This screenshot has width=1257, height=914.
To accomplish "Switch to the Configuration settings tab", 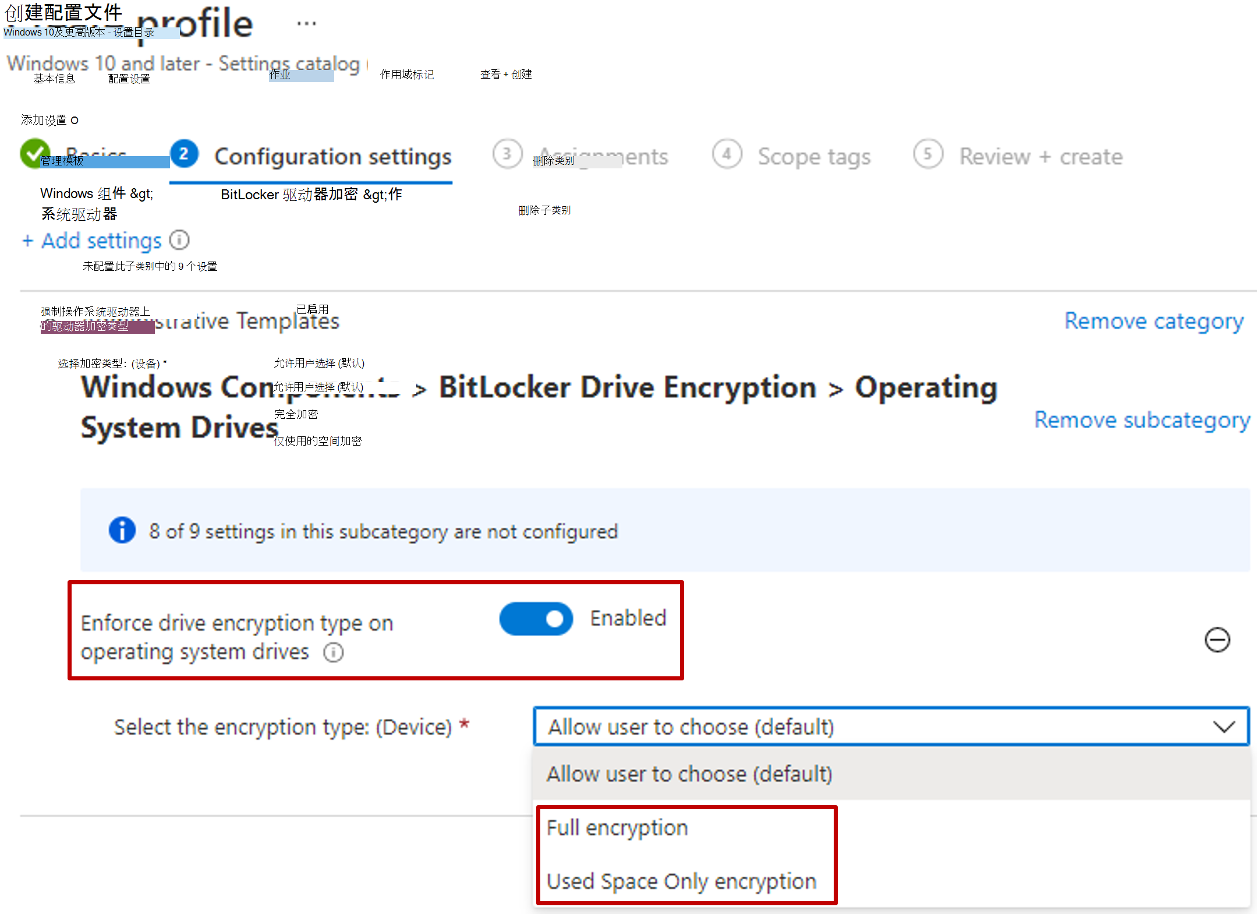I will (x=333, y=157).
